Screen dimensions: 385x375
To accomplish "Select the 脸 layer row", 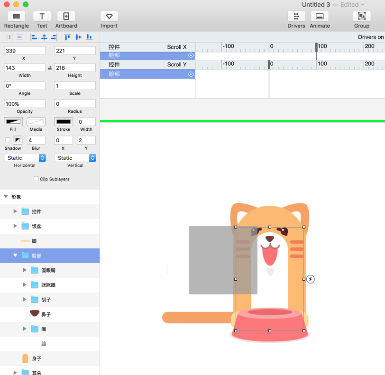I will coord(50,344).
